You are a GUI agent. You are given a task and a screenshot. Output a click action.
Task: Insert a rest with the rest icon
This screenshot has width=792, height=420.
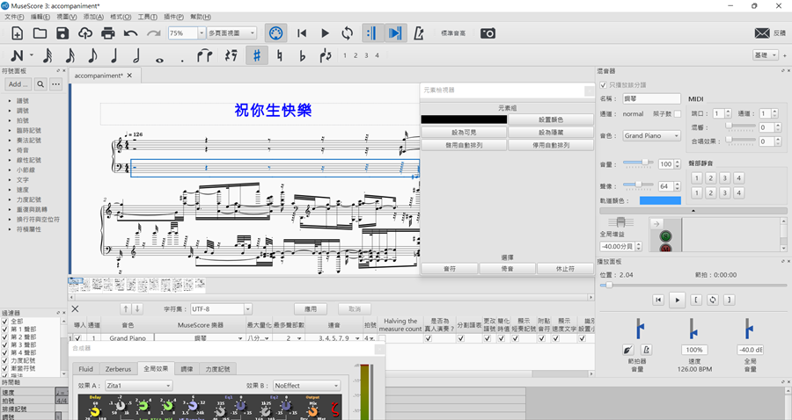[x=231, y=55]
